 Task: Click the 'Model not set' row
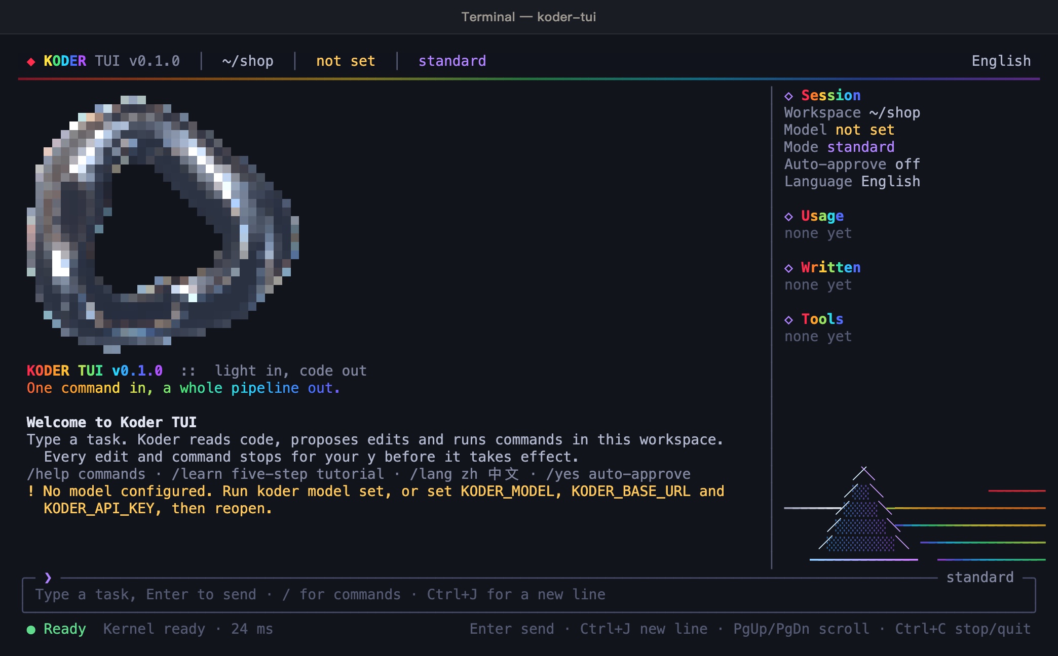[839, 130]
